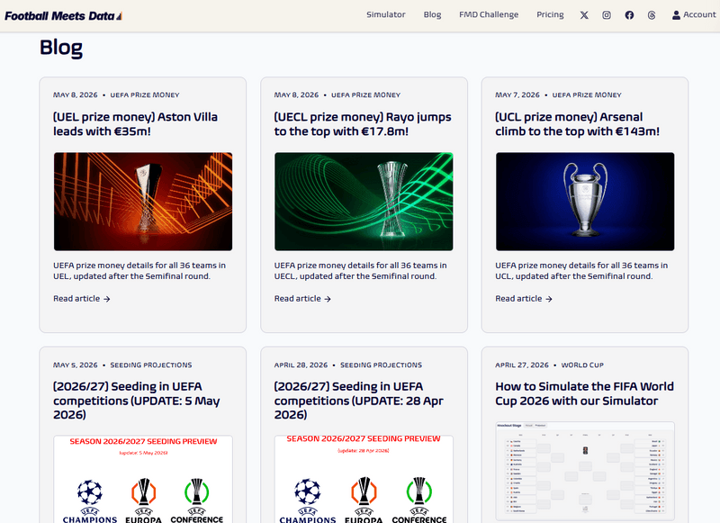Click Read article under the UECL post

302,299
